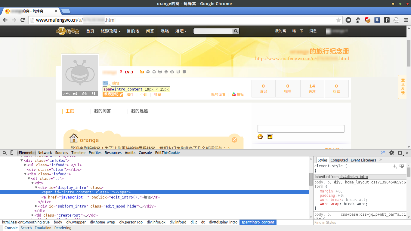Expand the div id="subform_intro" node

36,206
